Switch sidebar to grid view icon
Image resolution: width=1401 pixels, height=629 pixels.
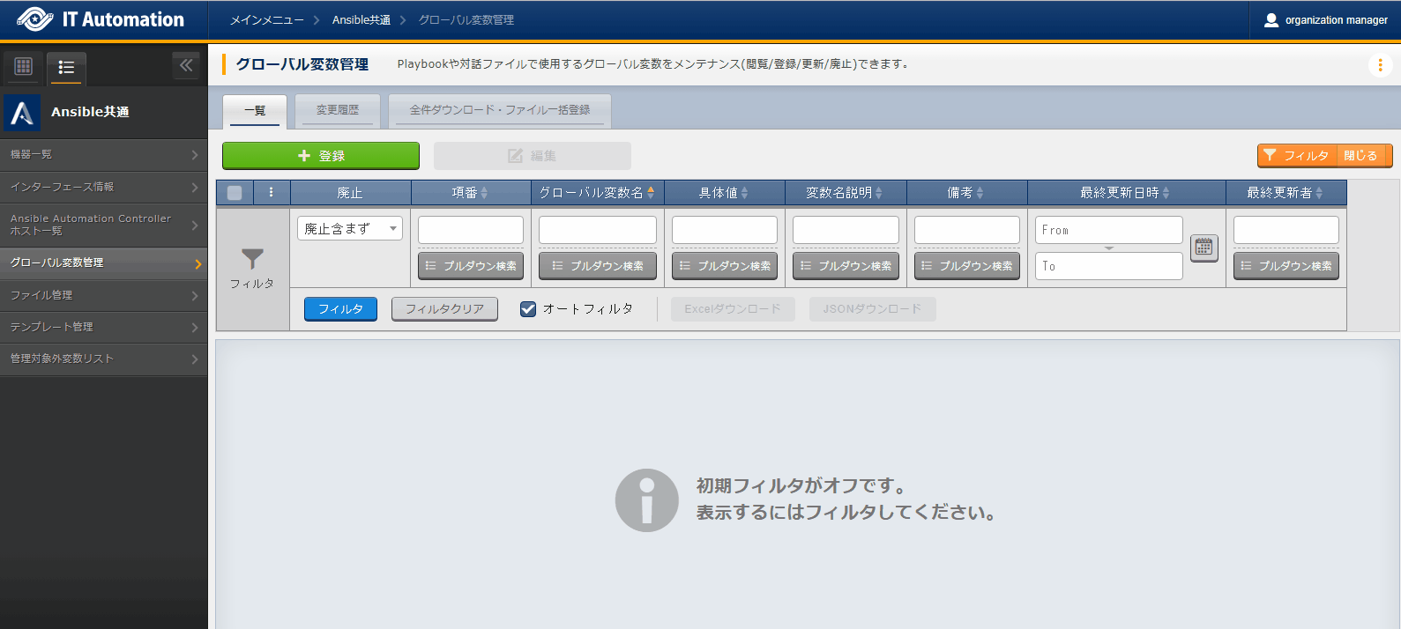pyautogui.click(x=24, y=66)
